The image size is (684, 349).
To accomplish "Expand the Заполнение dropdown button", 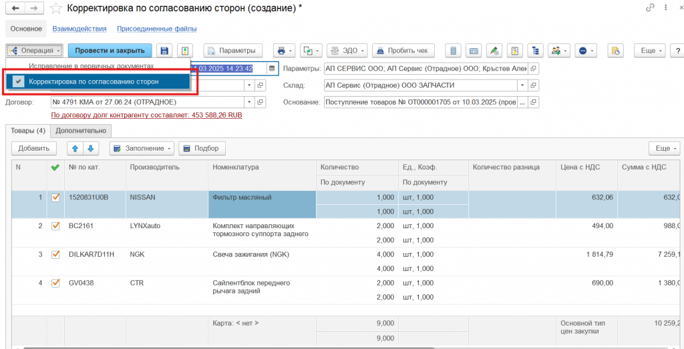I will 142,148.
